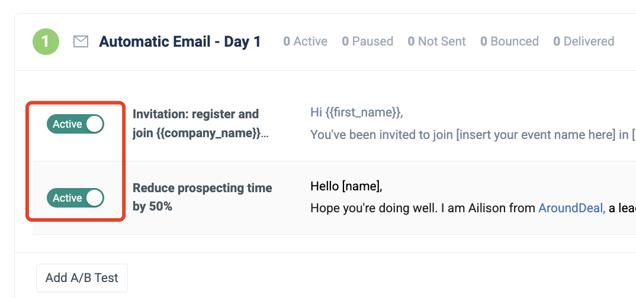
Task: Follow the AroundDeal hyperlink in the email body
Action: point(571,208)
